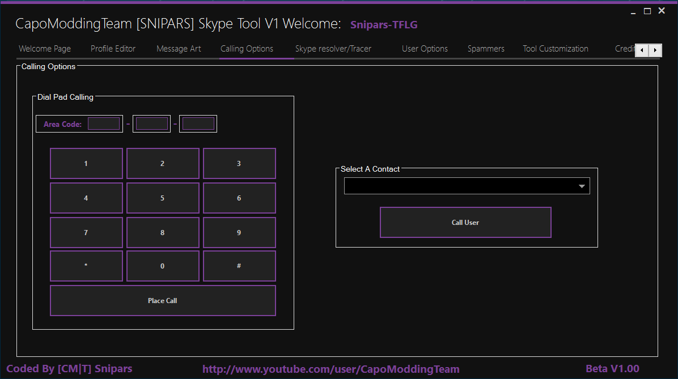The width and height of the screenshot is (678, 379).
Task: Hit the 3 dial pad key
Action: (x=240, y=163)
